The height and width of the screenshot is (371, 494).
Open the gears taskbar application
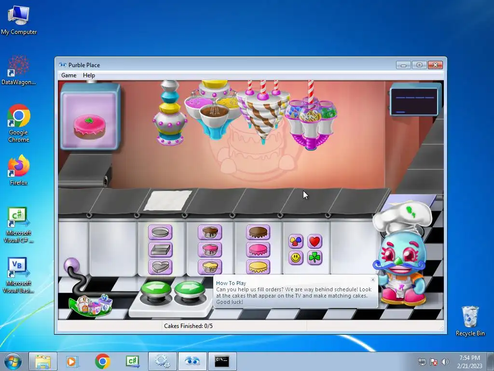tap(162, 361)
